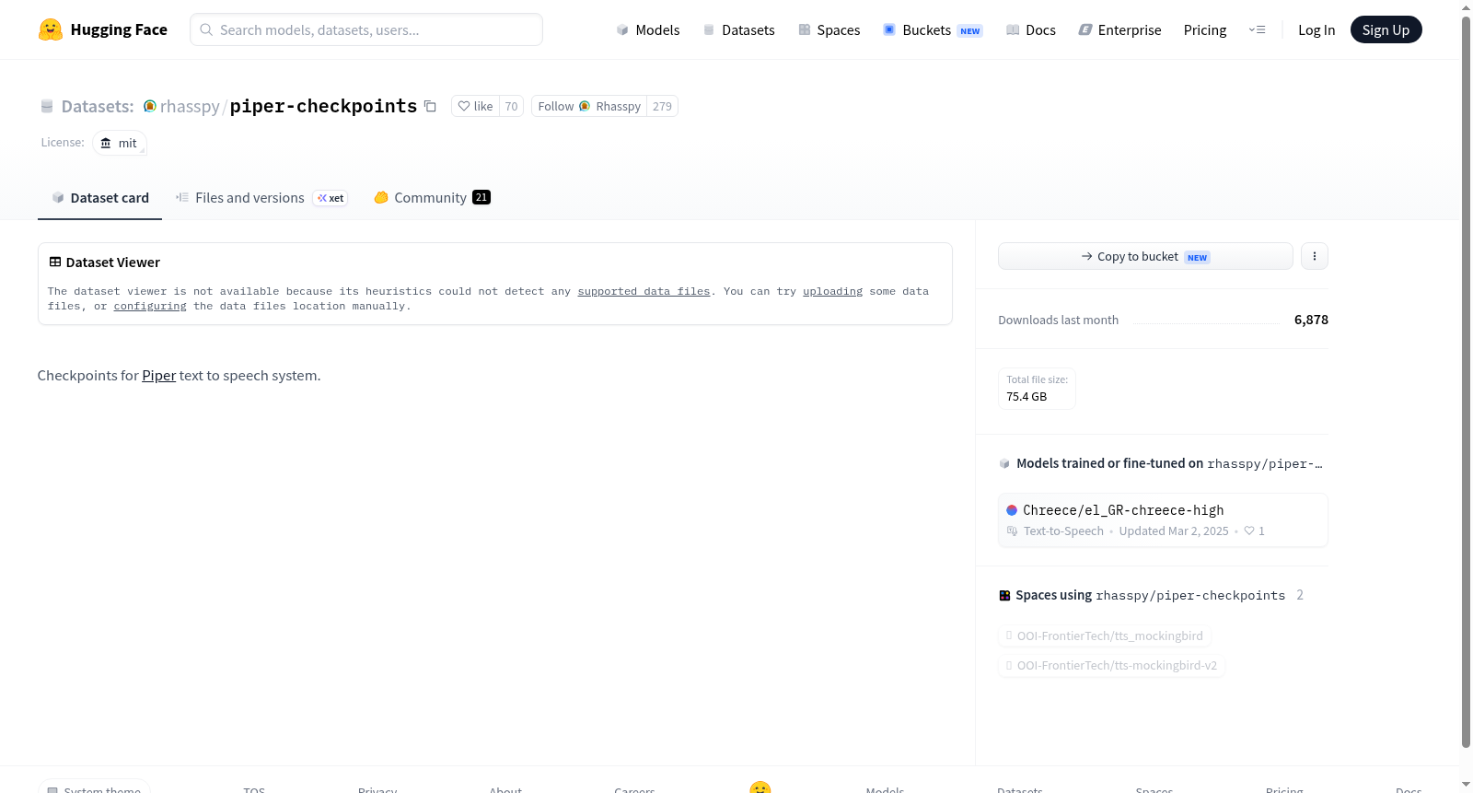The width and height of the screenshot is (1473, 793).
Task: Click the Dataset Viewer table icon
Action: click(x=55, y=262)
